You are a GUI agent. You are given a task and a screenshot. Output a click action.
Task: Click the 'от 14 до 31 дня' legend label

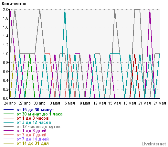point(33,143)
